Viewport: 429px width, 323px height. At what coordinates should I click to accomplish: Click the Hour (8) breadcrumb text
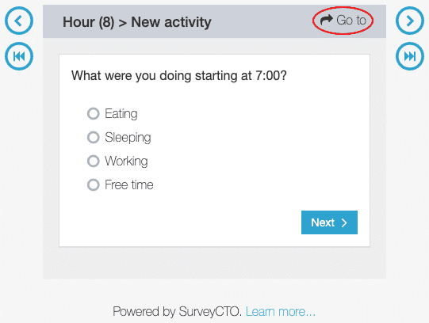88,22
